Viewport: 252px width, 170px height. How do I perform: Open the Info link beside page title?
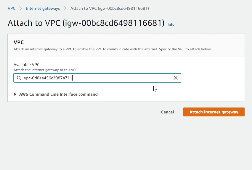click(x=171, y=25)
